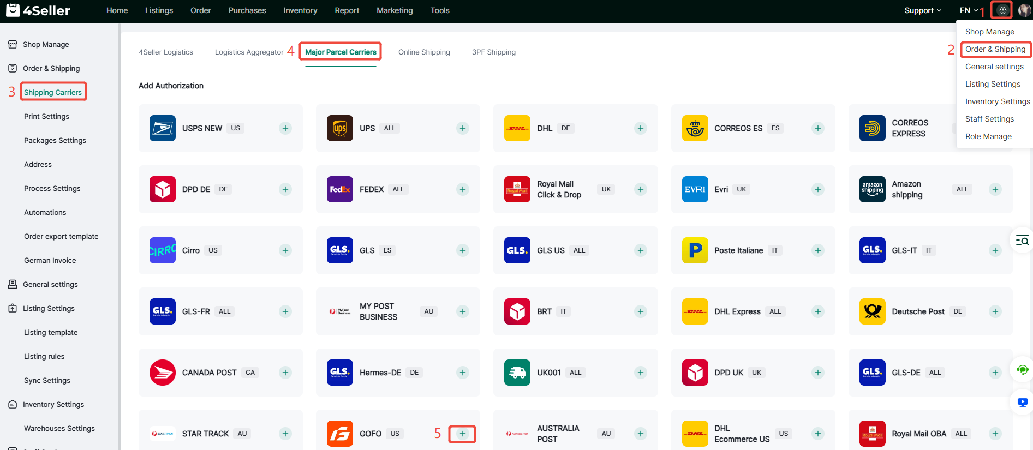This screenshot has width=1033, height=450.
Task: Add GLS US authorization
Action: (x=641, y=250)
